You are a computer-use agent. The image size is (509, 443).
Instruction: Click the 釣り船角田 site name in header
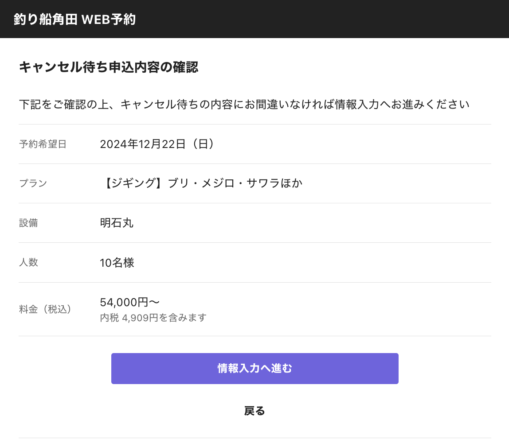pyautogui.click(x=46, y=19)
